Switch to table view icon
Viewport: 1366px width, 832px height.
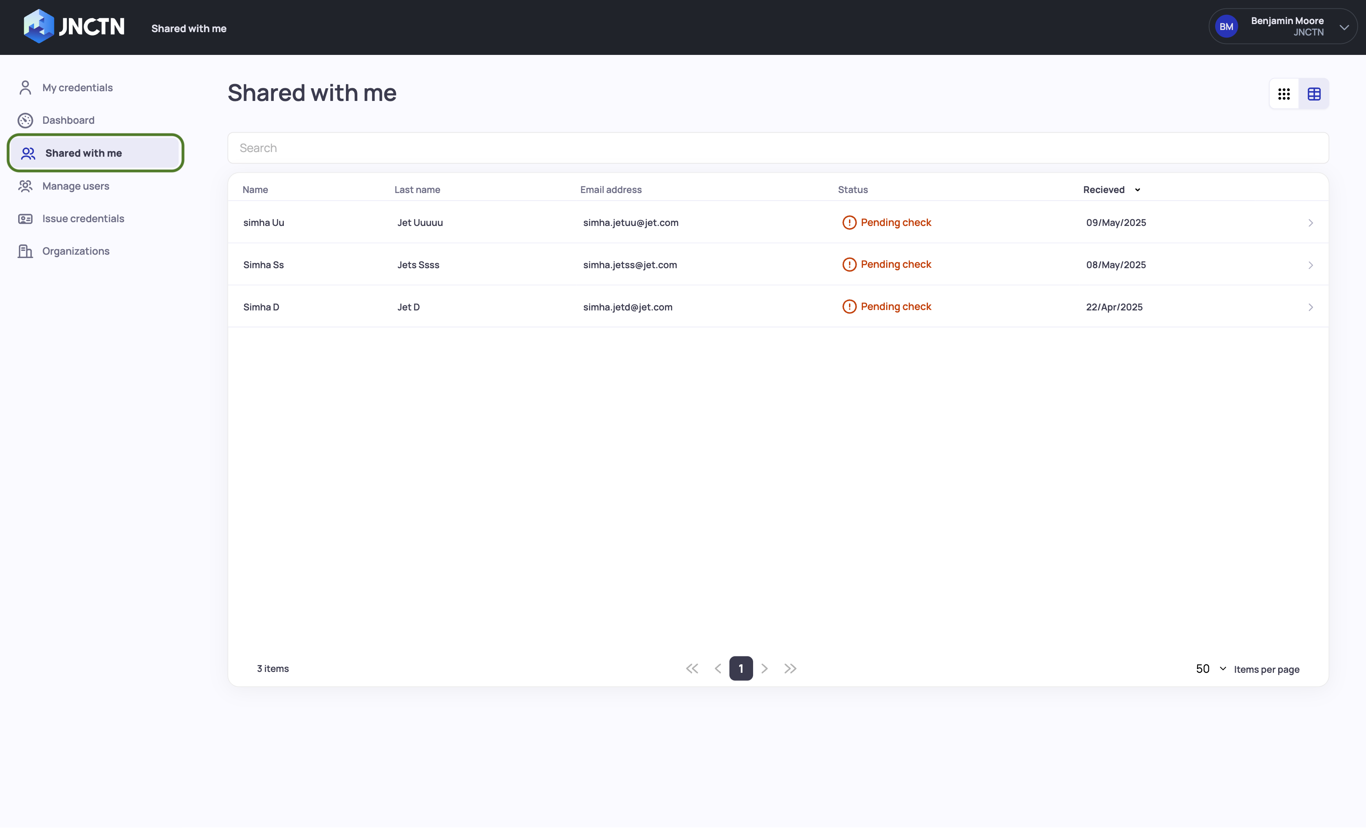pyautogui.click(x=1314, y=94)
